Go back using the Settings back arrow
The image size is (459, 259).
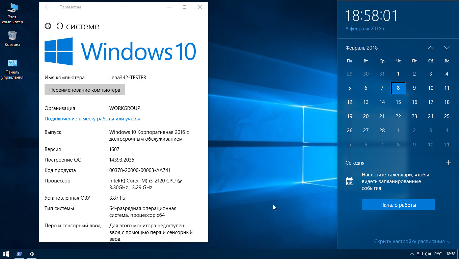pyautogui.click(x=47, y=7)
